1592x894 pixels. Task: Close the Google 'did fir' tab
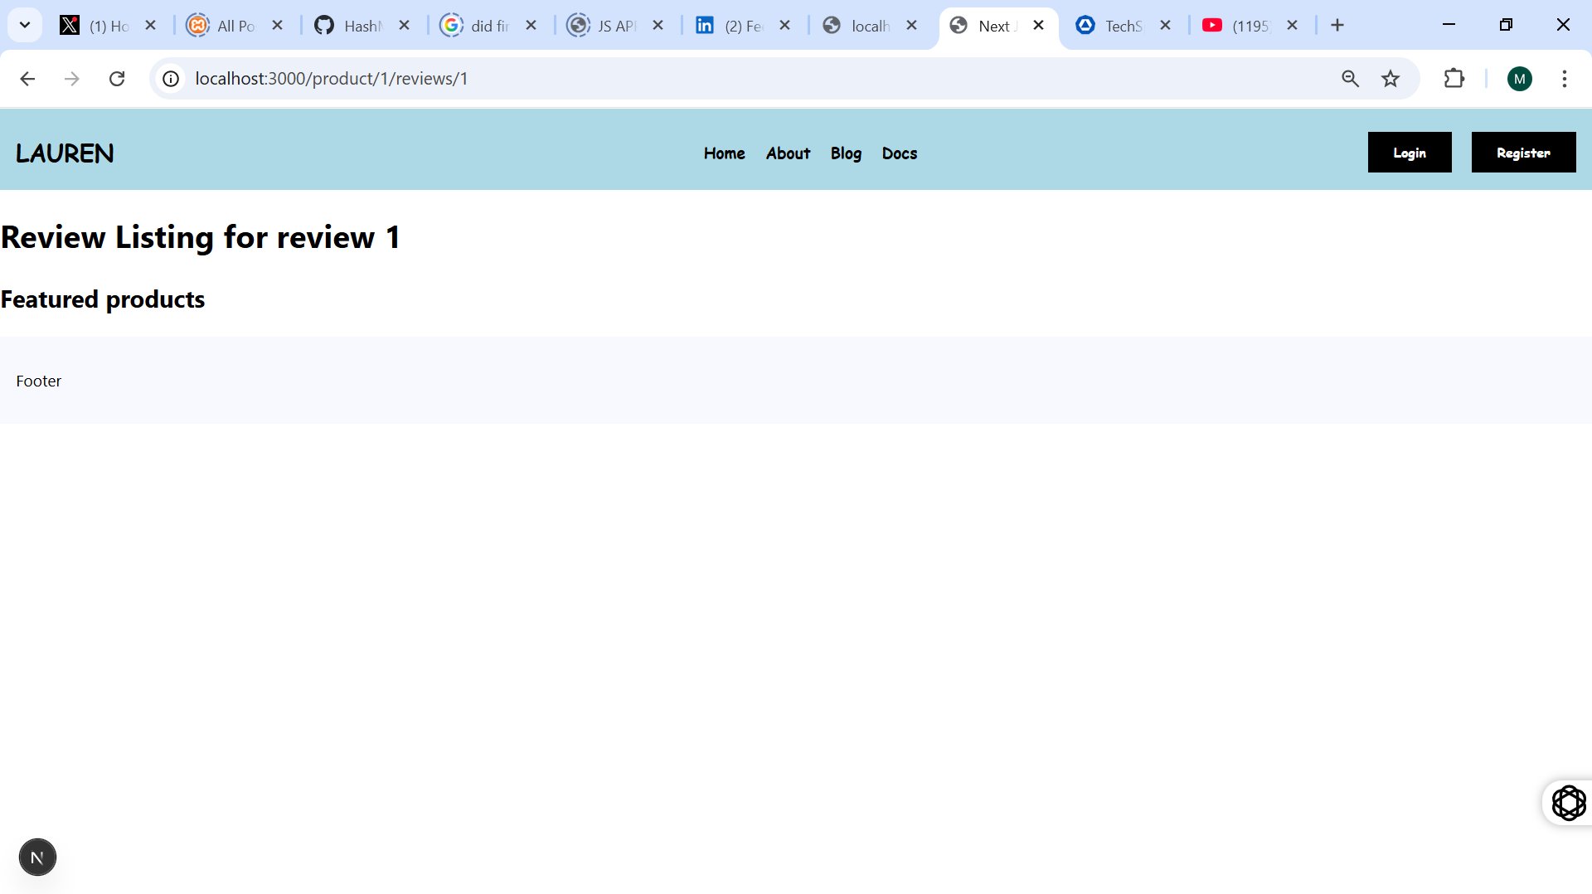point(531,26)
